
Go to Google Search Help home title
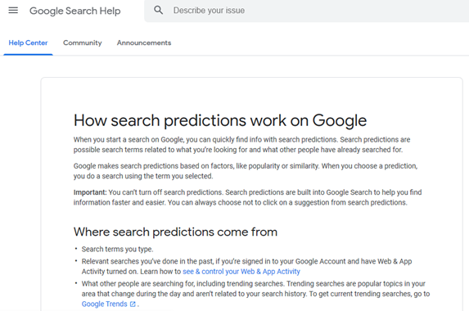(74, 11)
